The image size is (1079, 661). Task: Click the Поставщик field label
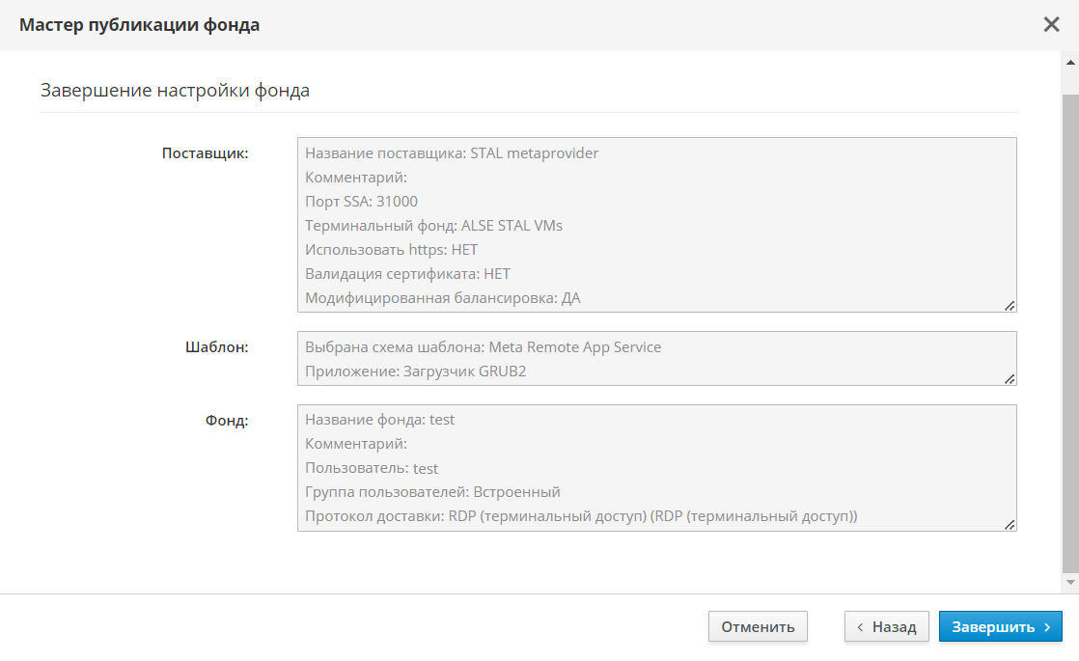pyautogui.click(x=205, y=152)
